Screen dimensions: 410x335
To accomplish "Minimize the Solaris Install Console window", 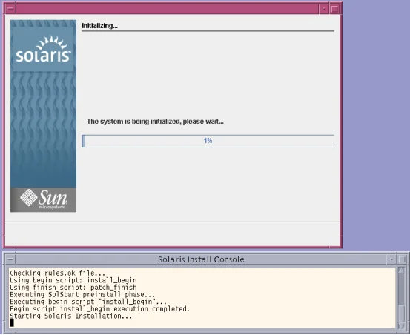I will [391, 259].
